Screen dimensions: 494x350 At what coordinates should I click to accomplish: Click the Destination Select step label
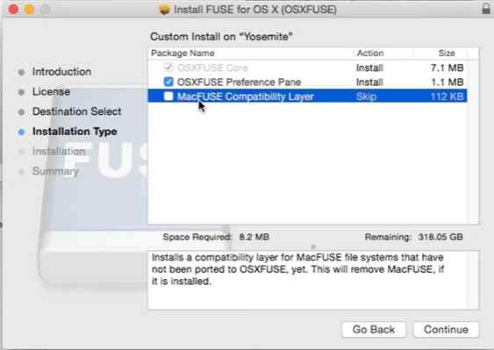coord(77,111)
